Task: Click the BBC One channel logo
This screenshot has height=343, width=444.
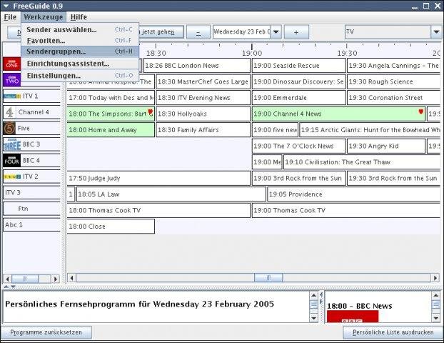Action: click(12, 64)
